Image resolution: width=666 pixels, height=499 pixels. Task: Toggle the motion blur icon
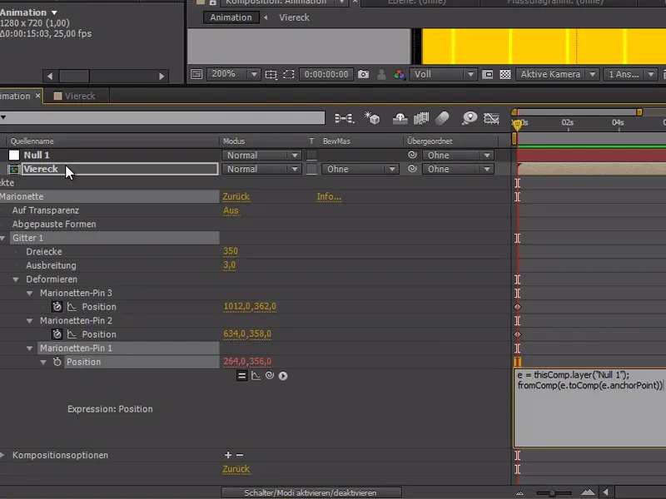click(442, 118)
